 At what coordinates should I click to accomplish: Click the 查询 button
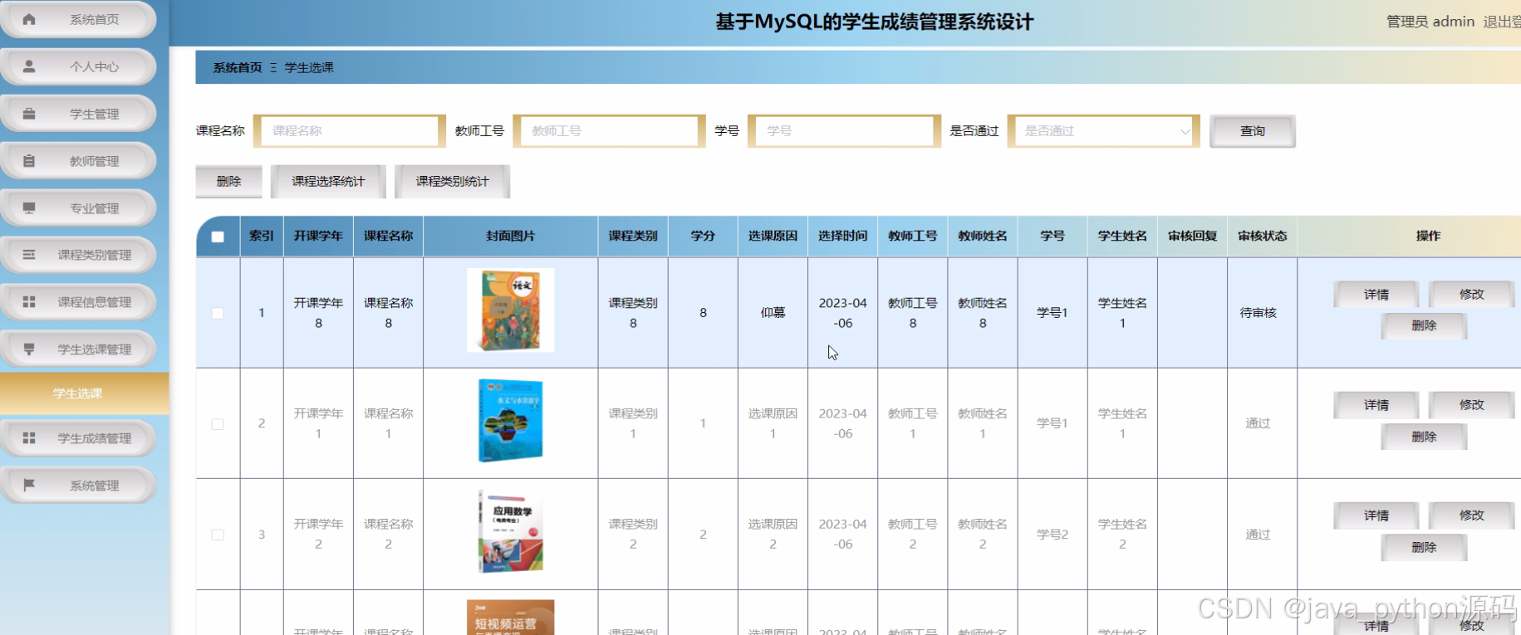1252,131
